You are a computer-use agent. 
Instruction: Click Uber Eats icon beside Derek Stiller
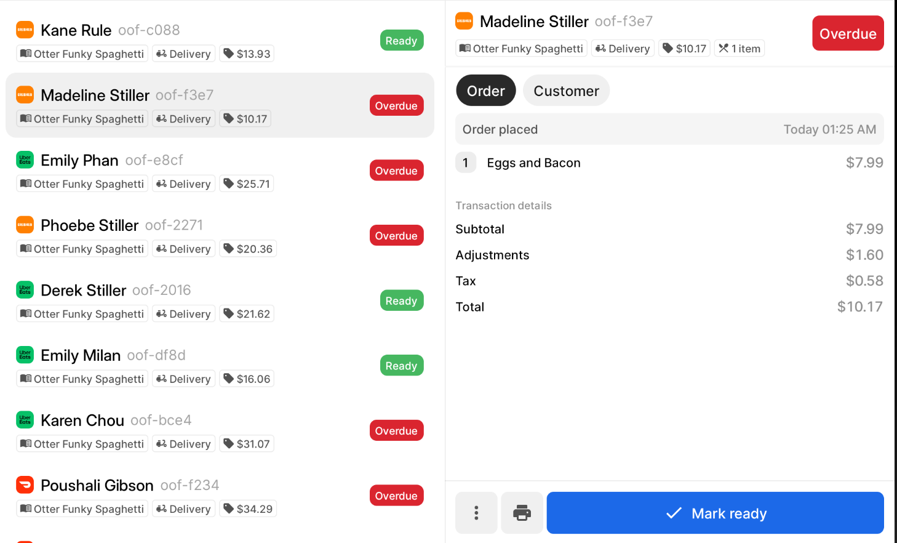coord(25,289)
